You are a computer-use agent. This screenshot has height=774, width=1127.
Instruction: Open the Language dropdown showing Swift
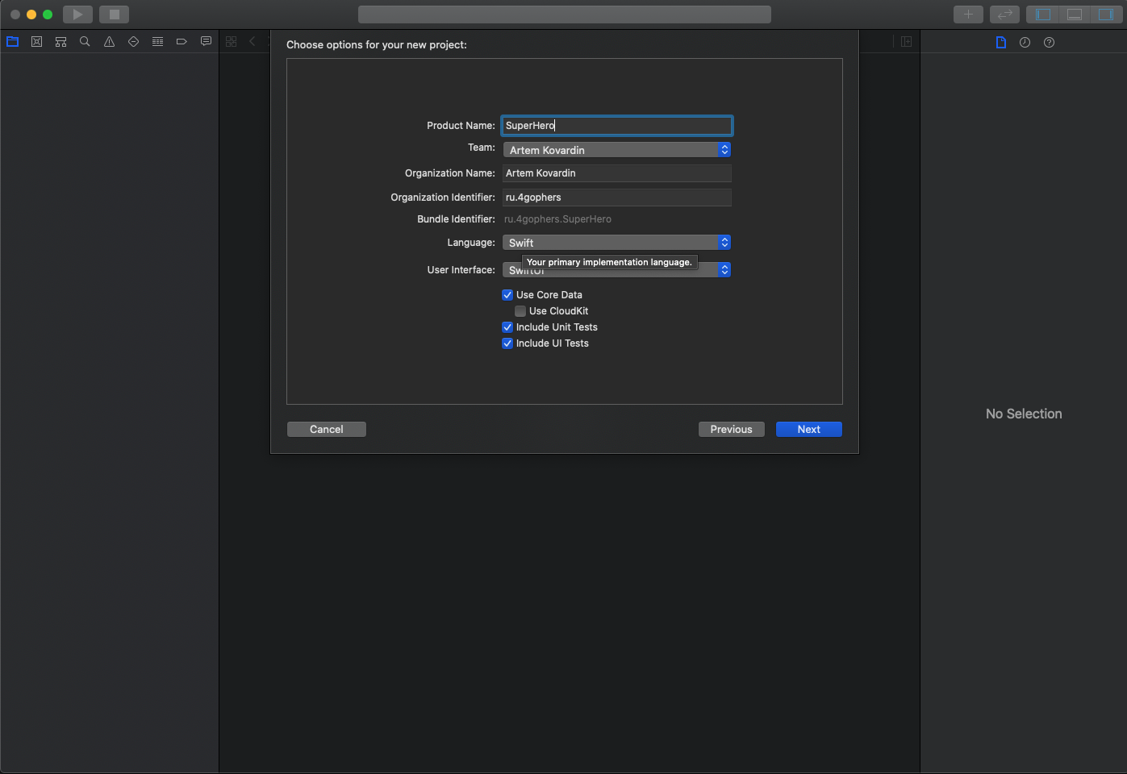[616, 243]
